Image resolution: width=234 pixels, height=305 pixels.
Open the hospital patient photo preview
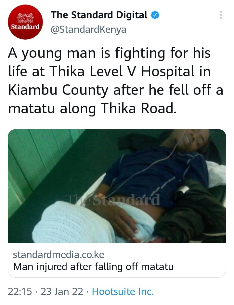tap(117, 186)
